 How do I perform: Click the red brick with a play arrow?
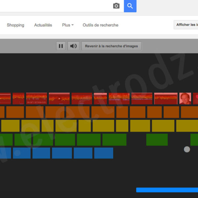coord(59,98)
